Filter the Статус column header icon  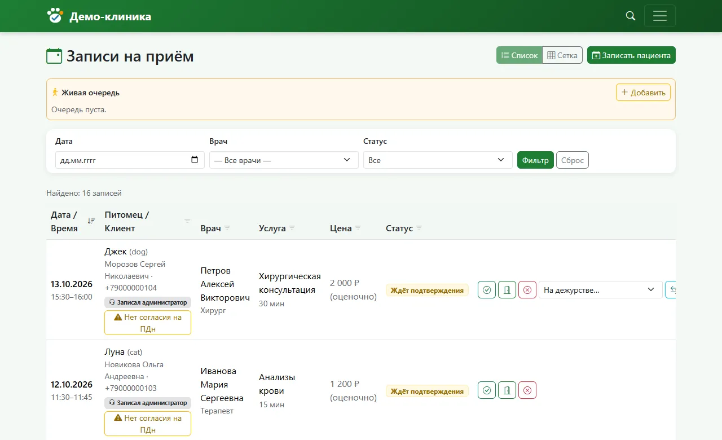pyautogui.click(x=419, y=228)
